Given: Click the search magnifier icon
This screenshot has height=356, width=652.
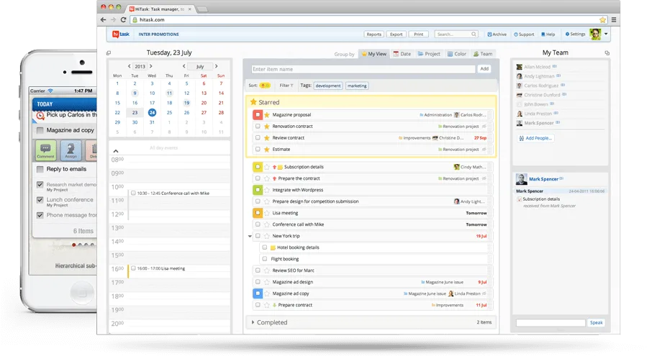Looking at the screenshot, I should (474, 34).
